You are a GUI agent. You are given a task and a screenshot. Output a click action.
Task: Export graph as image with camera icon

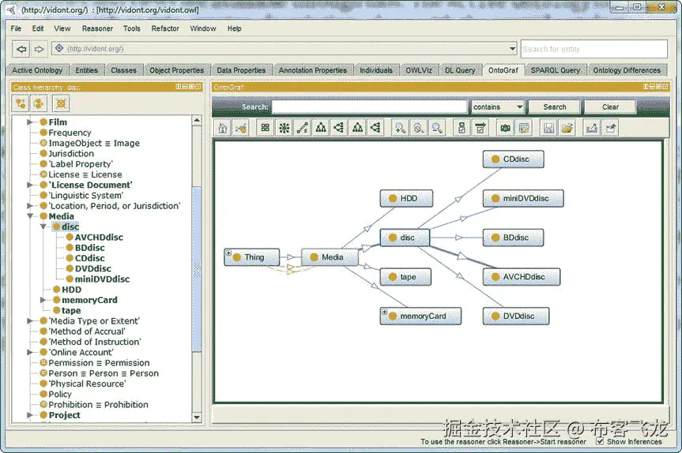pyautogui.click(x=505, y=128)
